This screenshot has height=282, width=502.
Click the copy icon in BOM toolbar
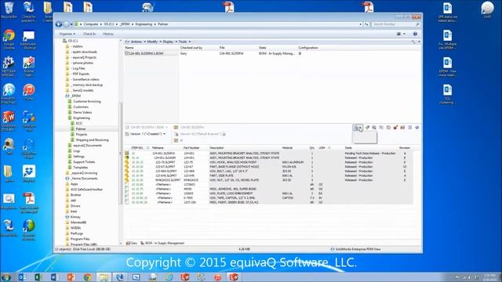point(388,128)
